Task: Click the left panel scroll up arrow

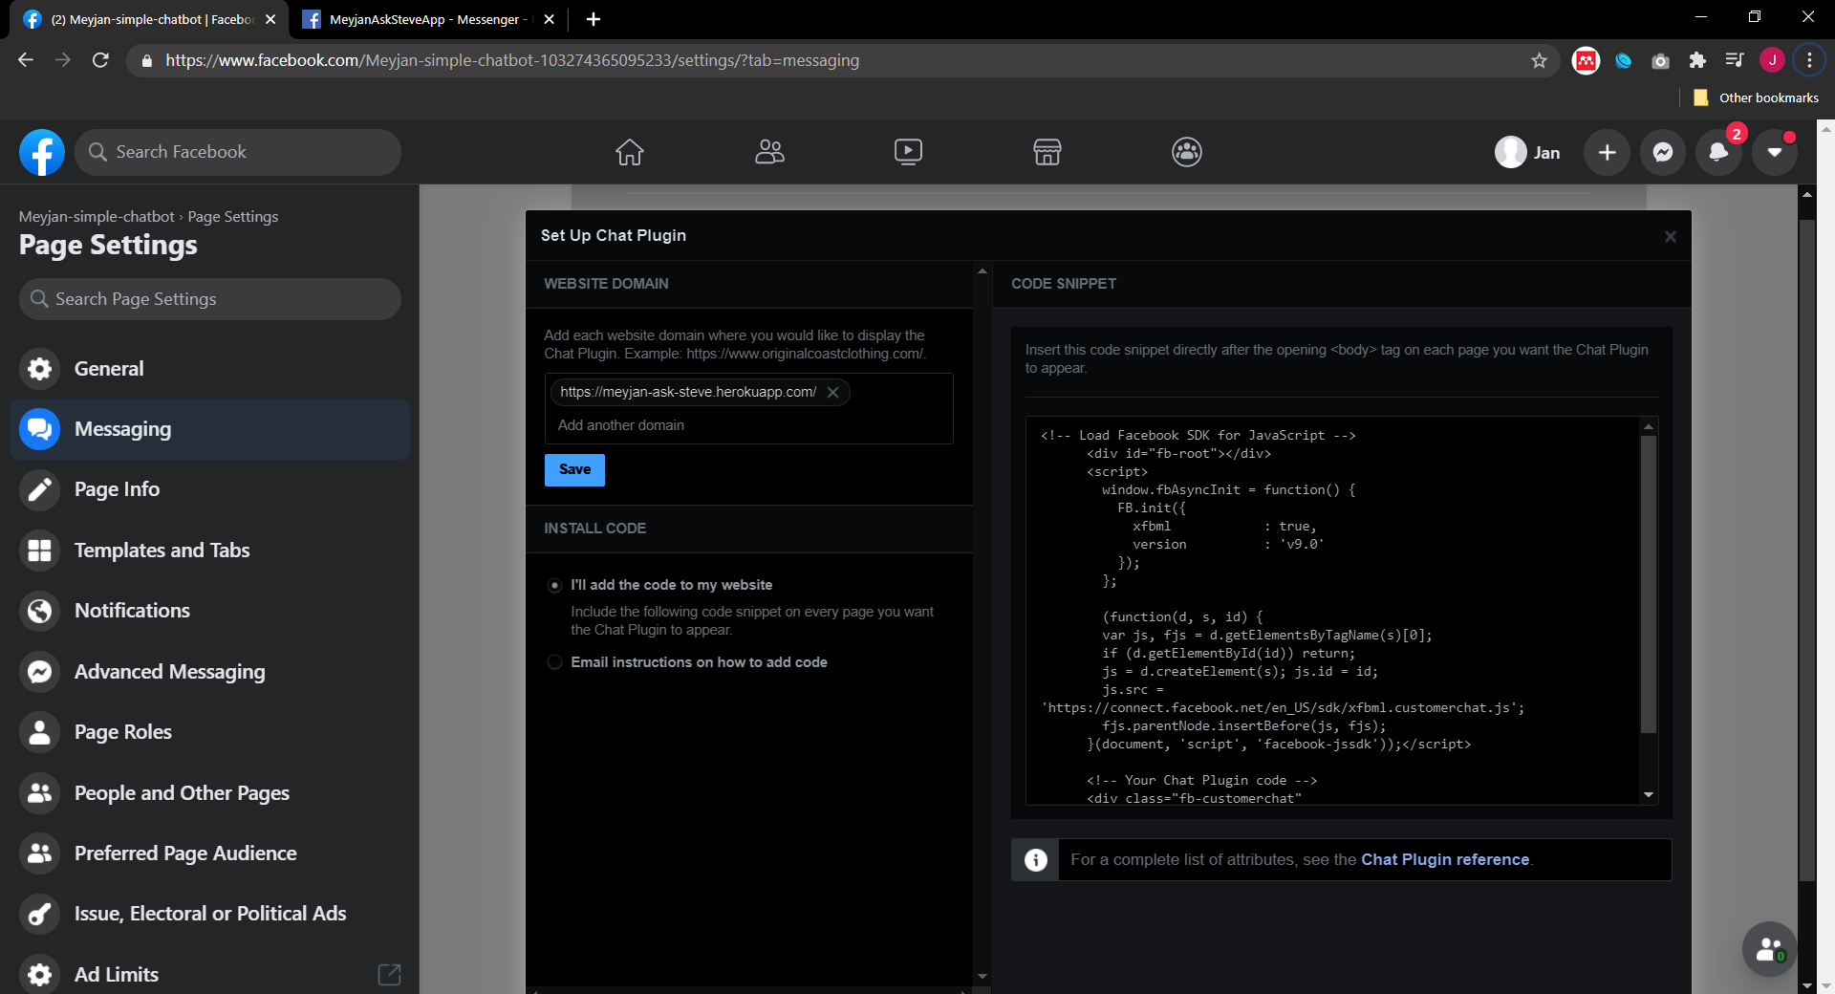Action: click(982, 271)
